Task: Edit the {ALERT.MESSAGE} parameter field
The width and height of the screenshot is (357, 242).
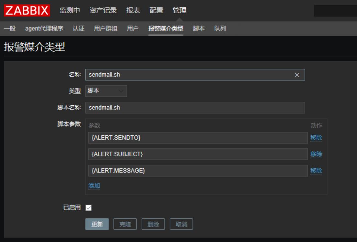Action: [198, 171]
